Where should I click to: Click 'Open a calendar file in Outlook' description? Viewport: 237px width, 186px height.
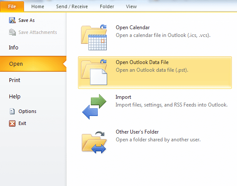pos(163,35)
